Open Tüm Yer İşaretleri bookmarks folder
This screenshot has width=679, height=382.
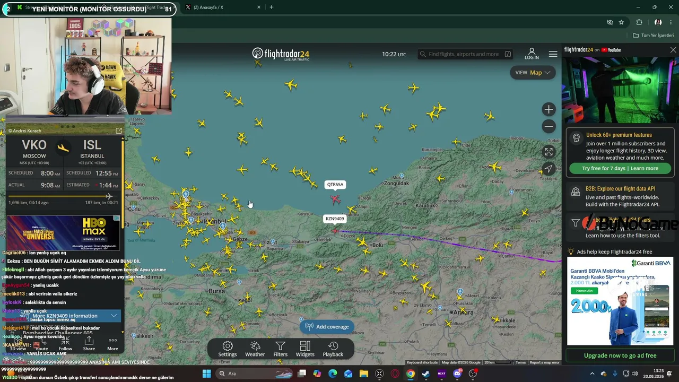pos(654,36)
